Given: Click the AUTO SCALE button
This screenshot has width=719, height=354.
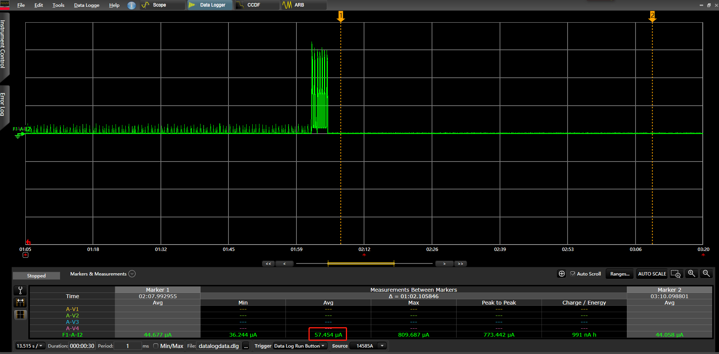Looking at the screenshot, I should pos(652,274).
